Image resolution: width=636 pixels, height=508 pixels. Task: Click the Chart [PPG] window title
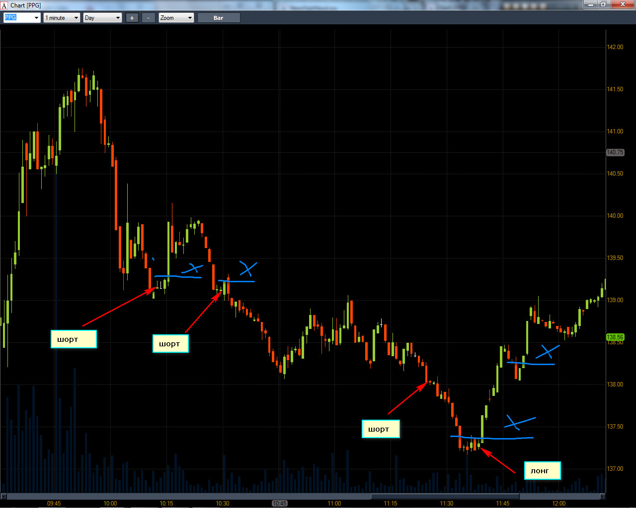pyautogui.click(x=26, y=5)
